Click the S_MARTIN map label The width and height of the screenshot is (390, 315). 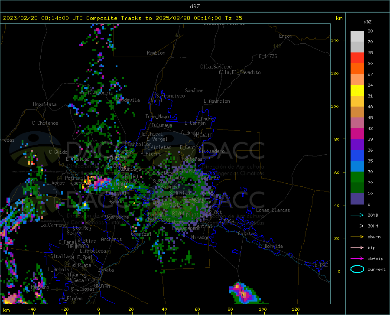tap(179, 193)
